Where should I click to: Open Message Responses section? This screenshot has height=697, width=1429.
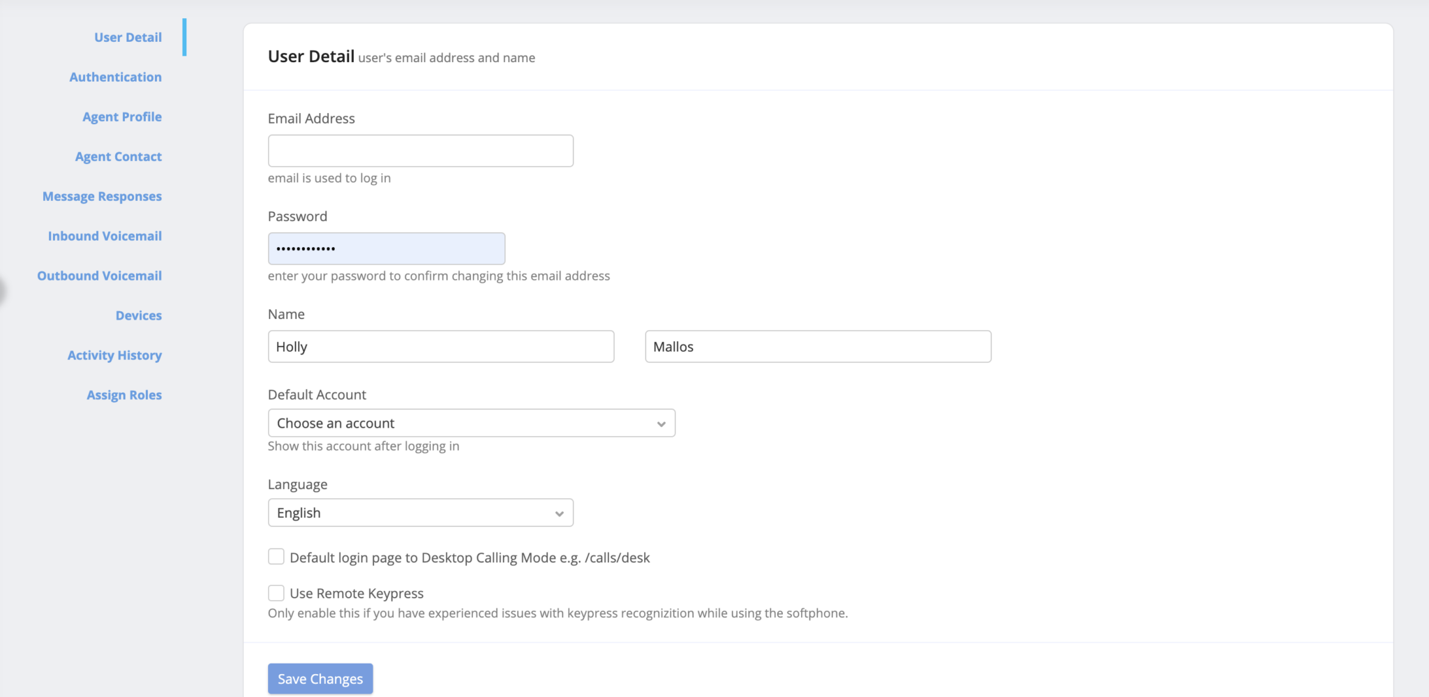(x=102, y=197)
